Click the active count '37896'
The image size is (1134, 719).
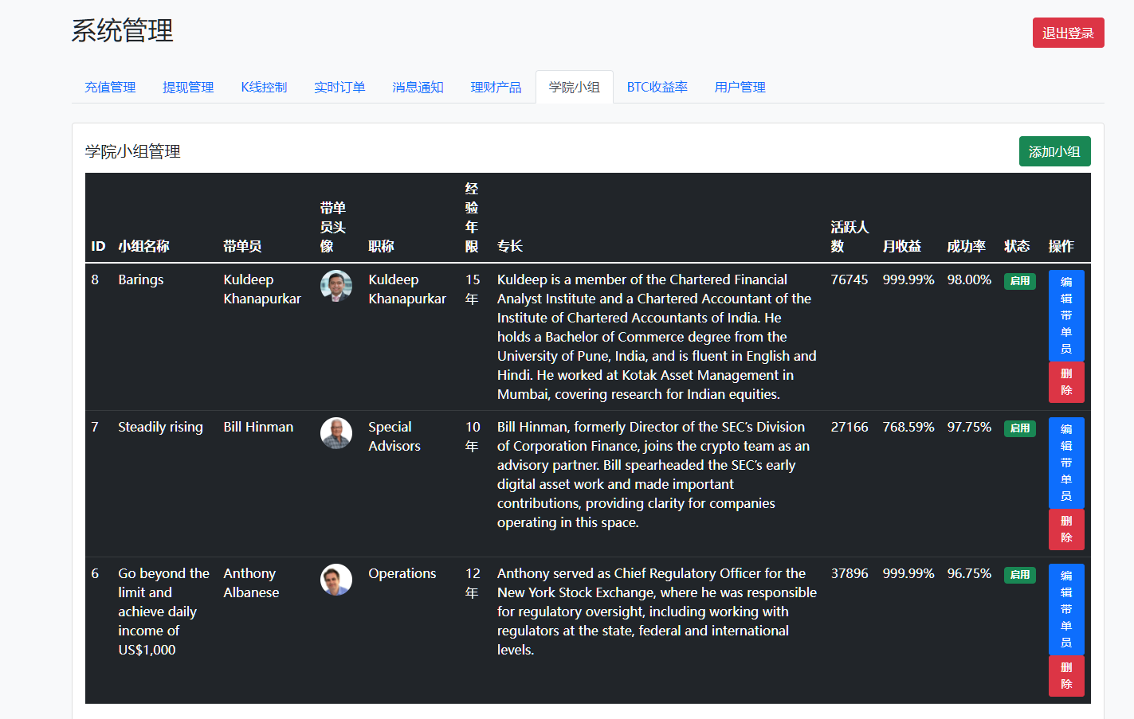coord(850,573)
